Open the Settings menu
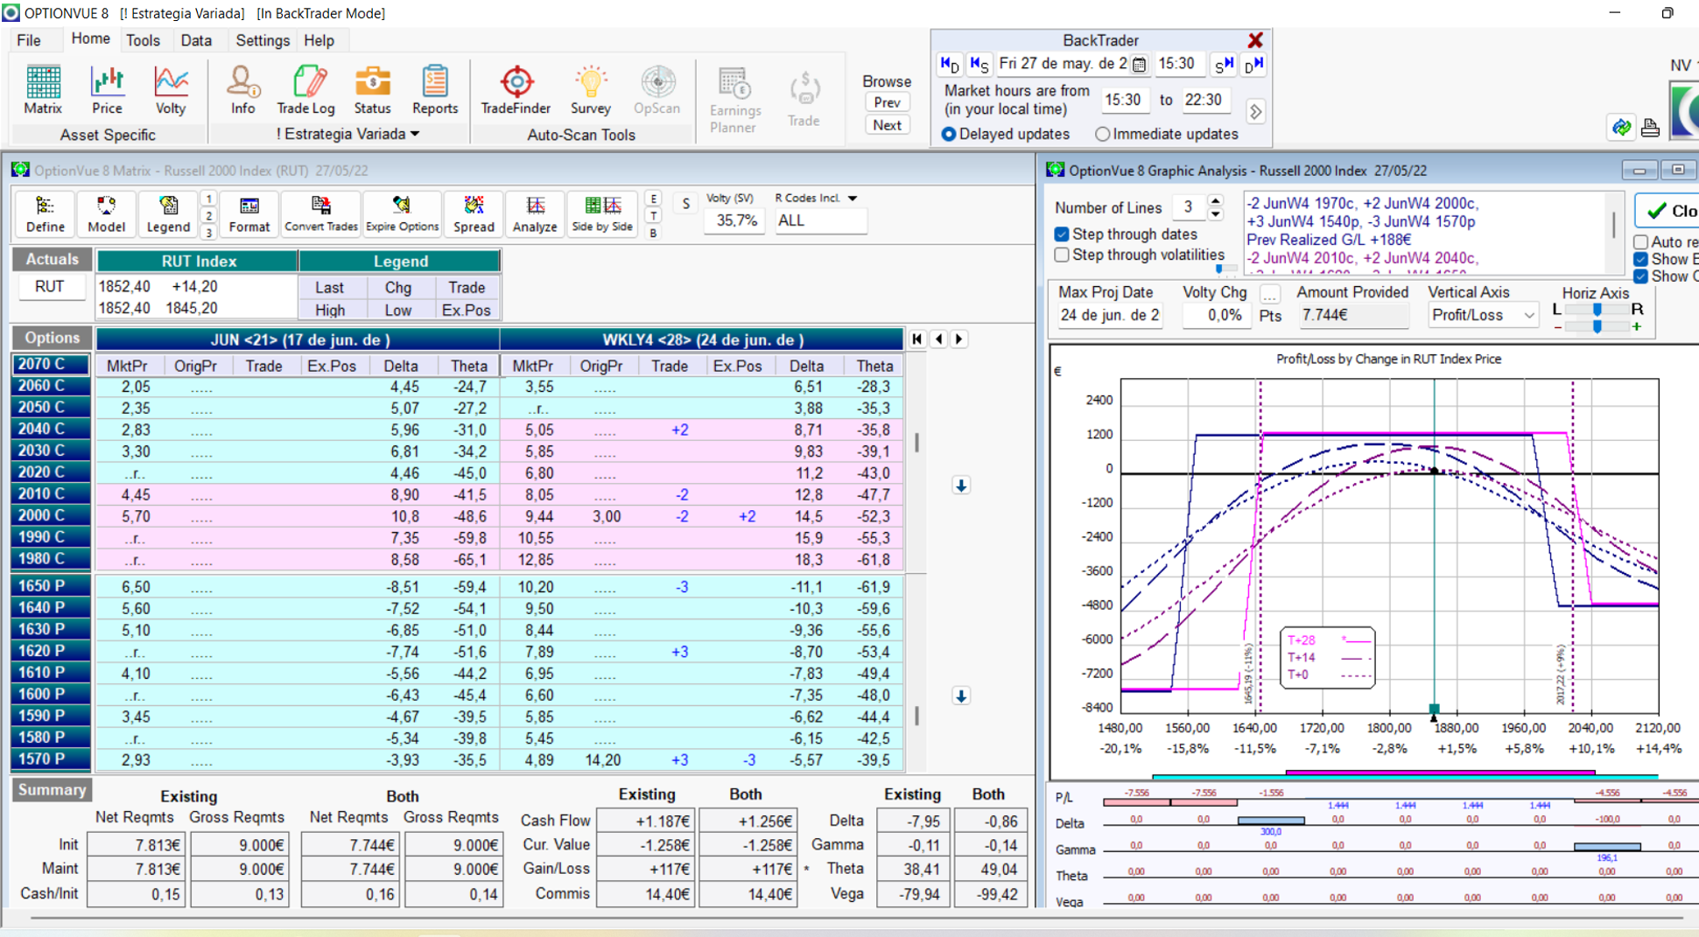The image size is (1699, 937). 263,40
